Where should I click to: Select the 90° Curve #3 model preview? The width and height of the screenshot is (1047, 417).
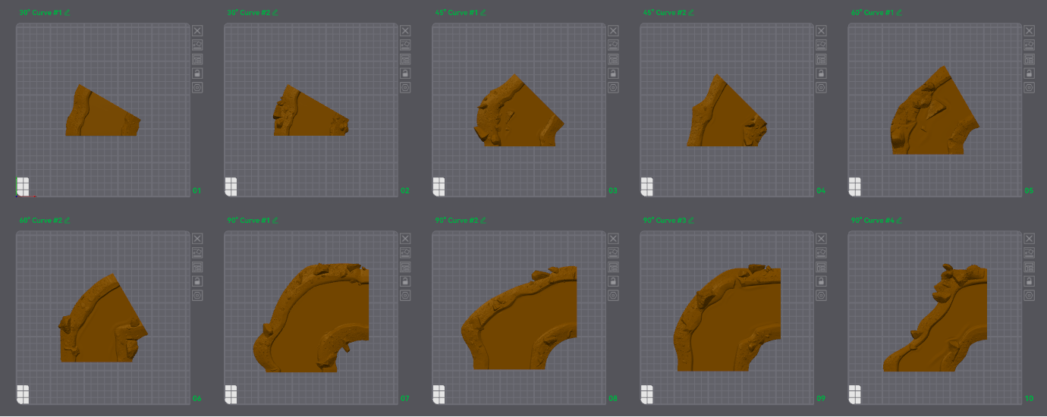[x=727, y=318]
